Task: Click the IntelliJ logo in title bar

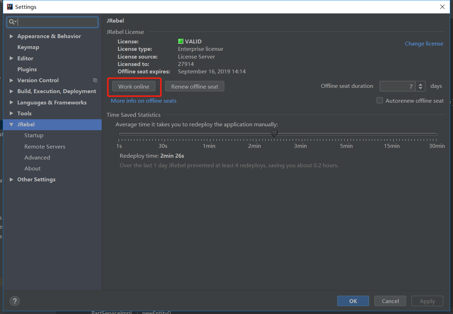Action: 10,7
